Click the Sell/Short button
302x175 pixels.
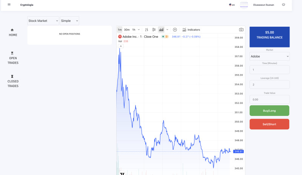[270, 124]
